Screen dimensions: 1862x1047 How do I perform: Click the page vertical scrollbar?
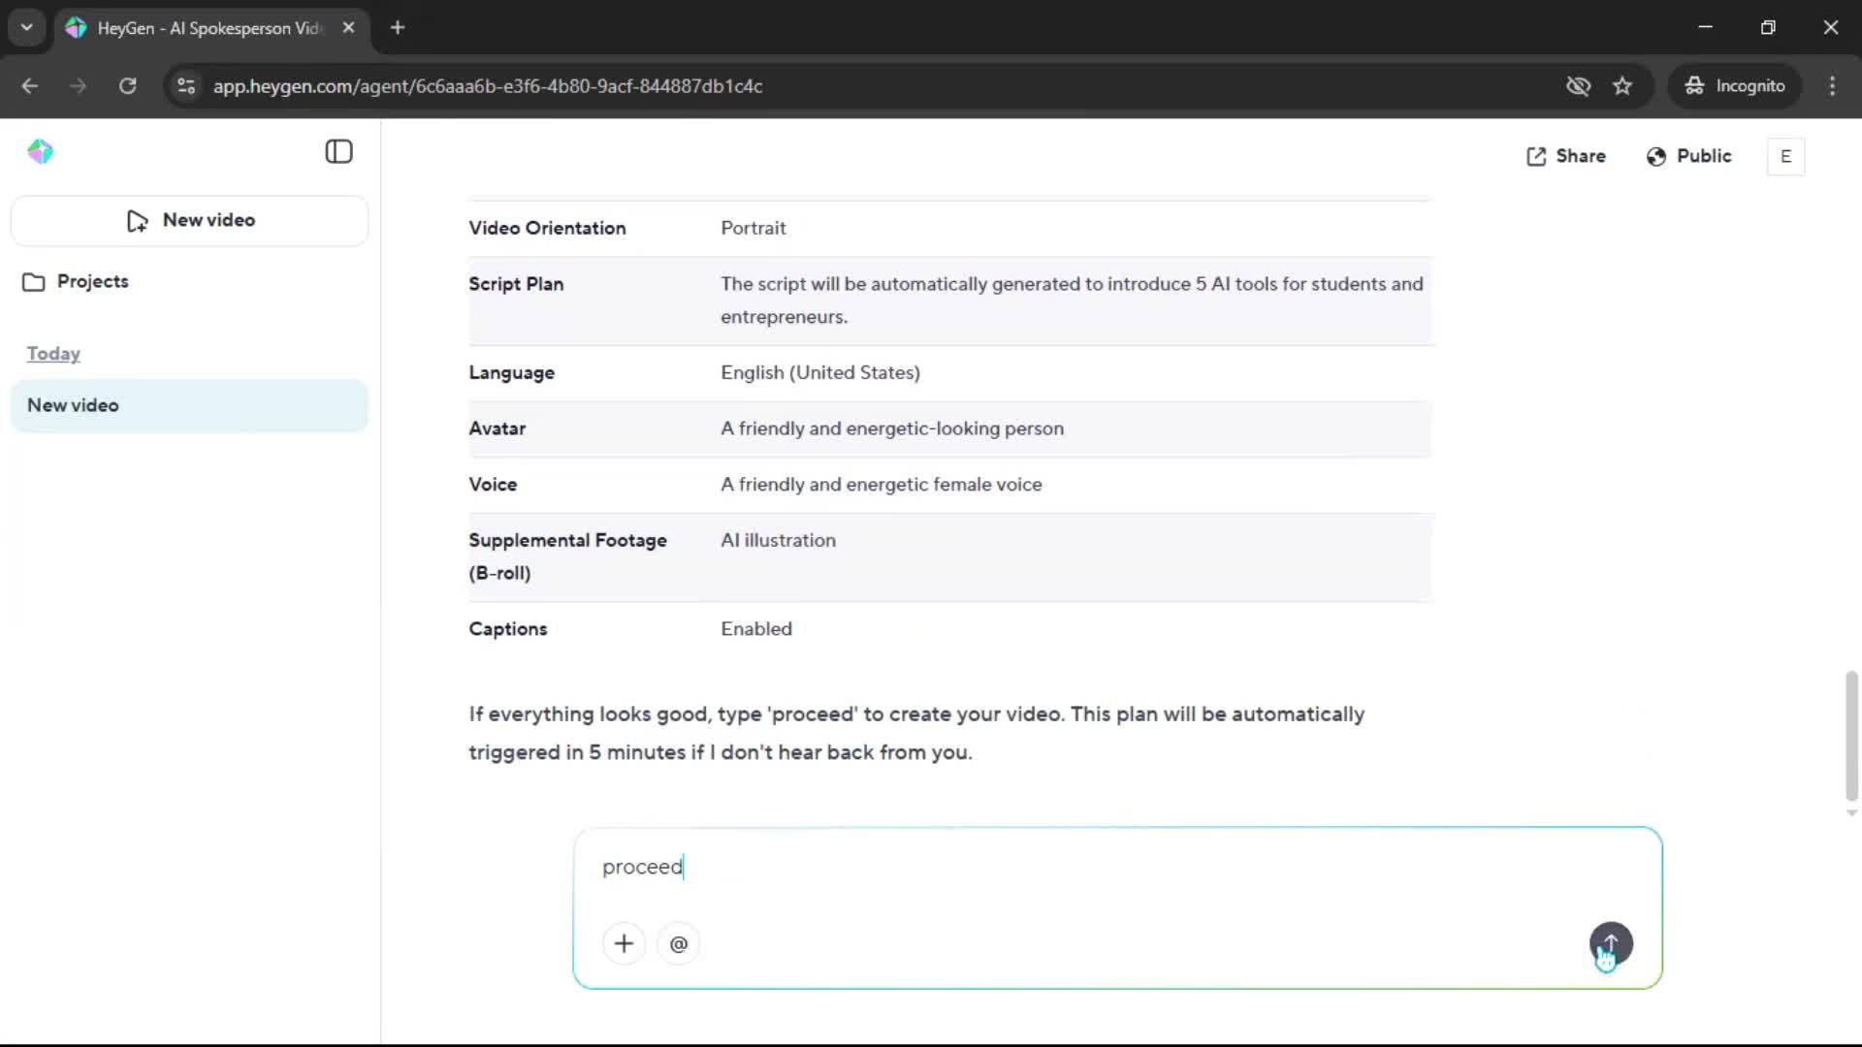(1851, 734)
